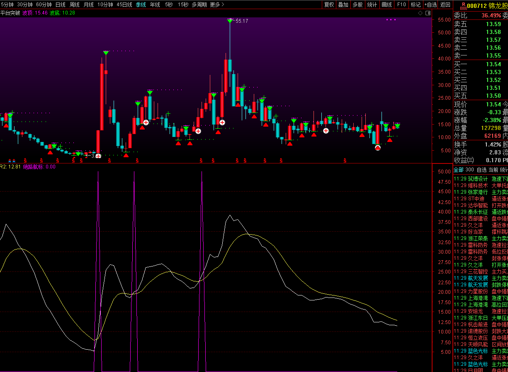Open the F10 company info
The height and width of the screenshot is (372, 508).
[401, 5]
